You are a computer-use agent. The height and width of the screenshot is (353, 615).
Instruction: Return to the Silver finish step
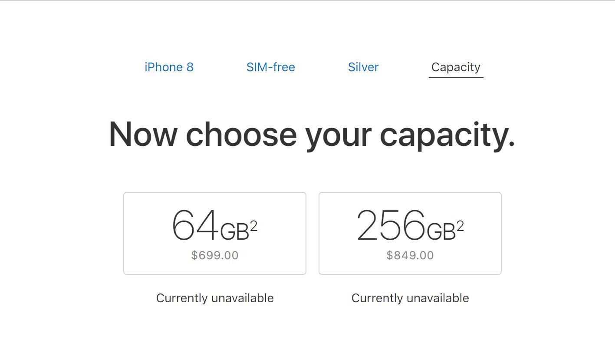(363, 67)
